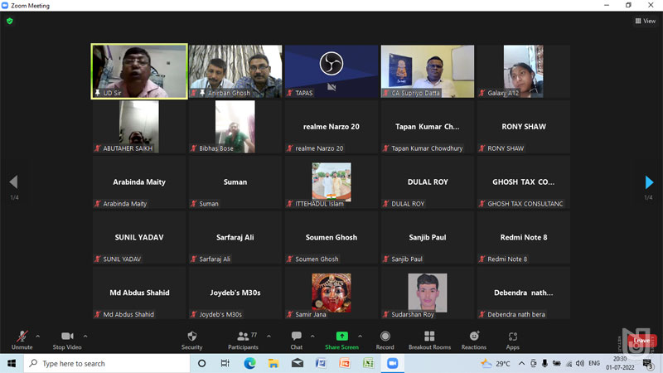Select UD Sir's video tile

(x=139, y=70)
